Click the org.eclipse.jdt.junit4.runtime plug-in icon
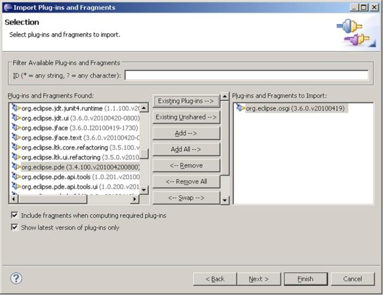The height and width of the screenshot is (295, 383). 16,108
